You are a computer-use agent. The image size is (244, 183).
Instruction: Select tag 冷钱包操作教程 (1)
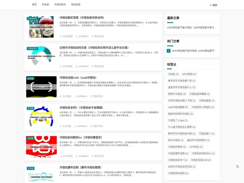tap(199, 94)
